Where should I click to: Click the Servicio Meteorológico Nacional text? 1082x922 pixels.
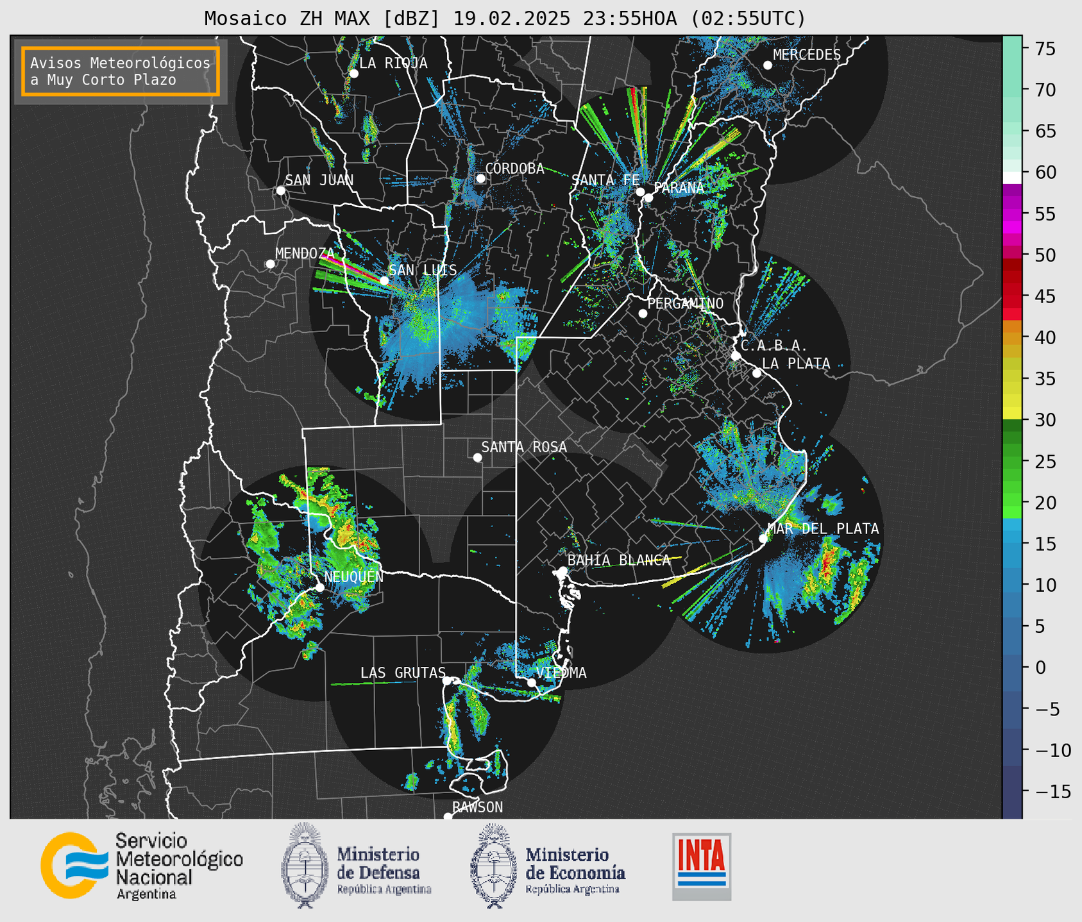coord(180,859)
